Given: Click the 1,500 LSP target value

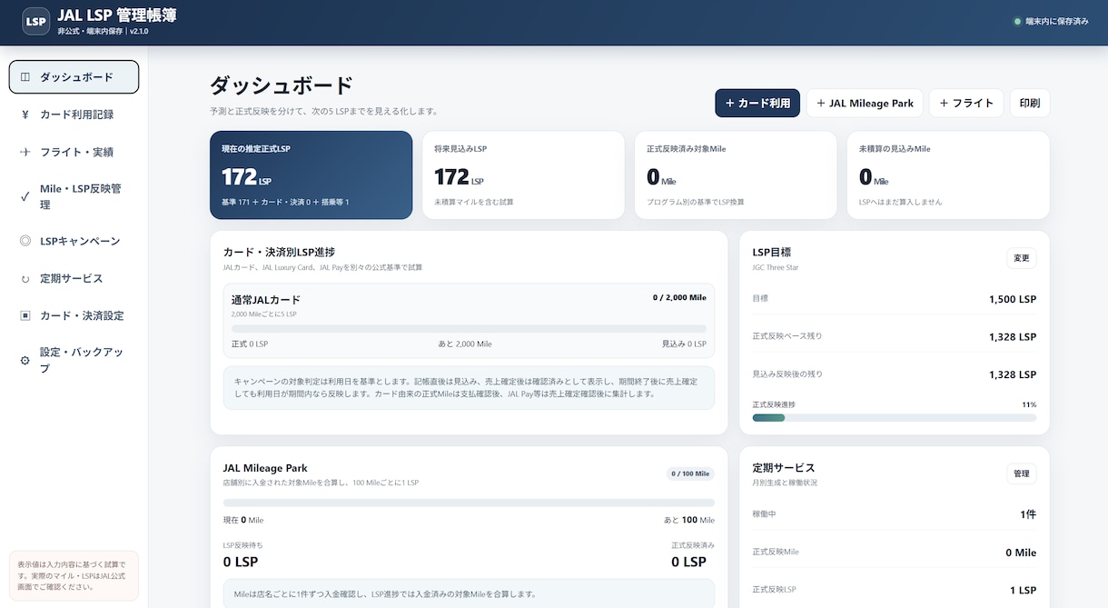Looking at the screenshot, I should 1013,299.
